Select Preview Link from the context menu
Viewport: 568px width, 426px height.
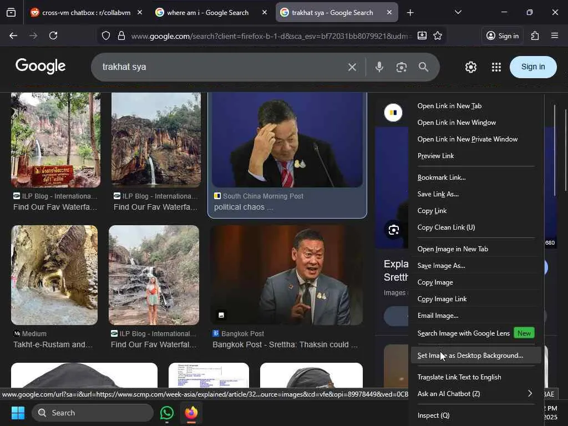475,156
